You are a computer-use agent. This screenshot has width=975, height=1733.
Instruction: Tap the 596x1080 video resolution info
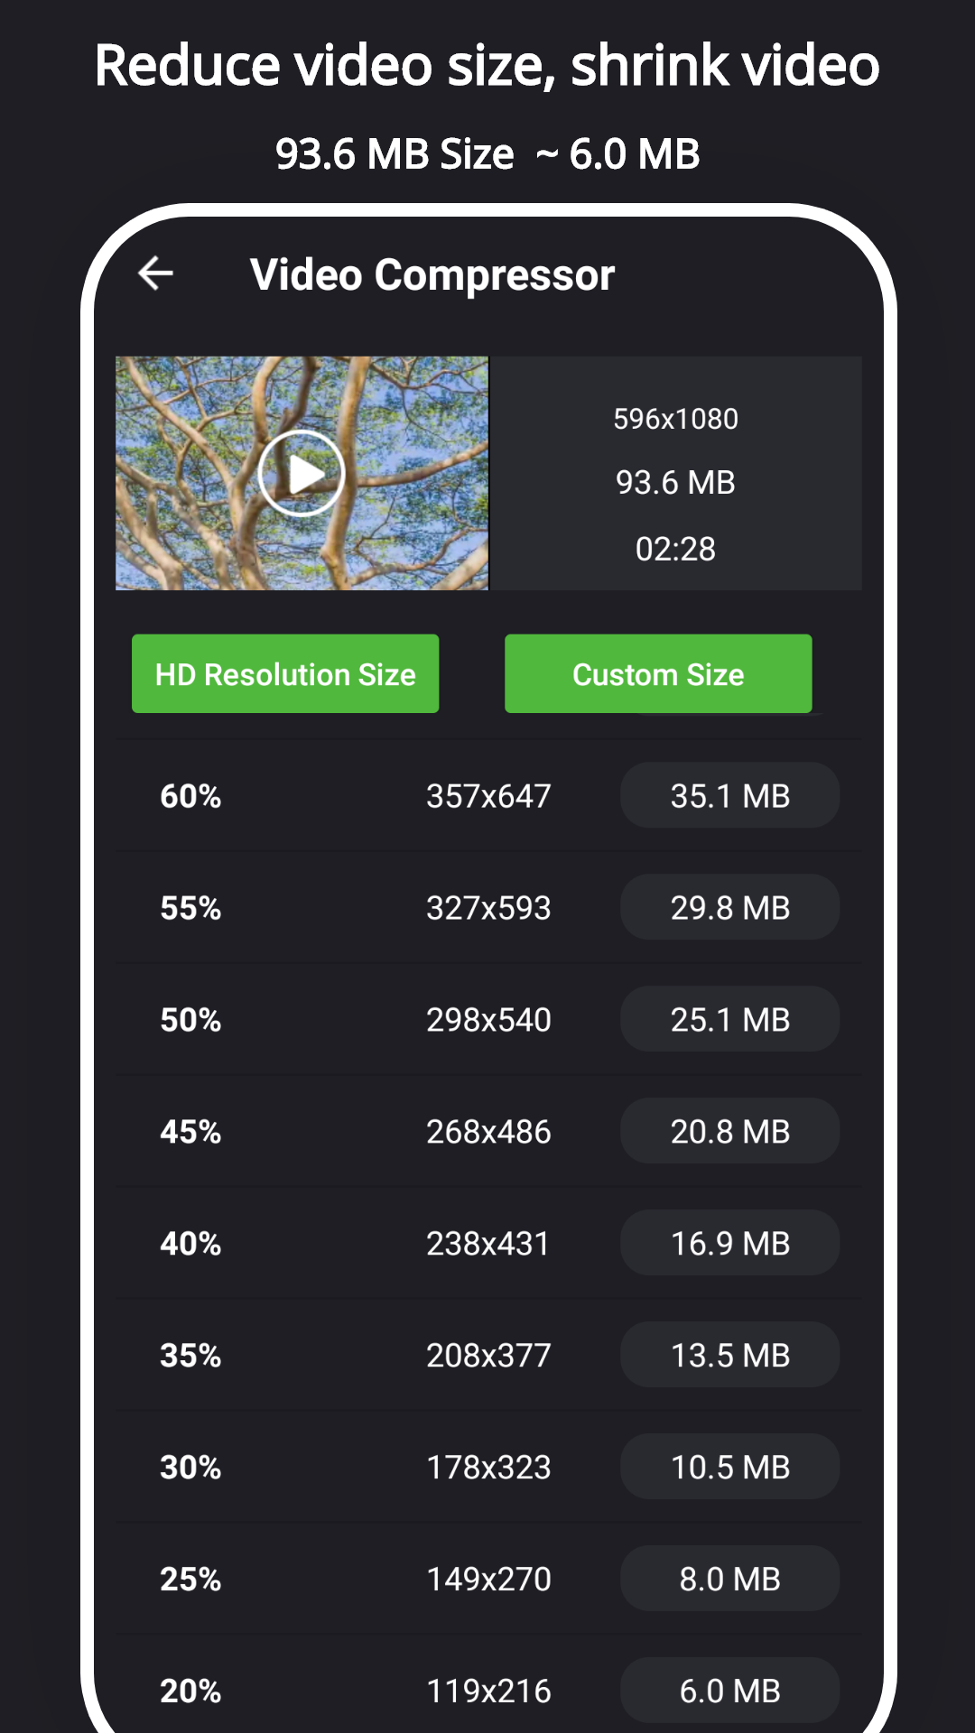pyautogui.click(x=675, y=419)
